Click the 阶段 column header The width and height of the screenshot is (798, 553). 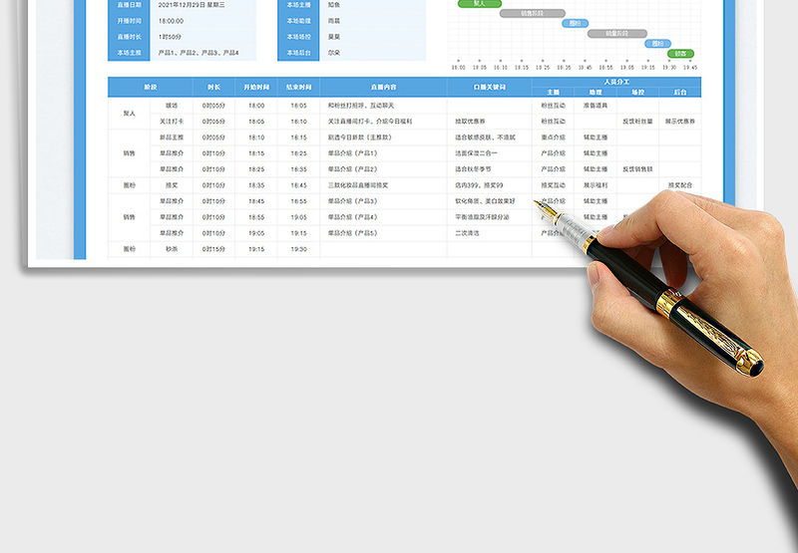pyautogui.click(x=150, y=88)
